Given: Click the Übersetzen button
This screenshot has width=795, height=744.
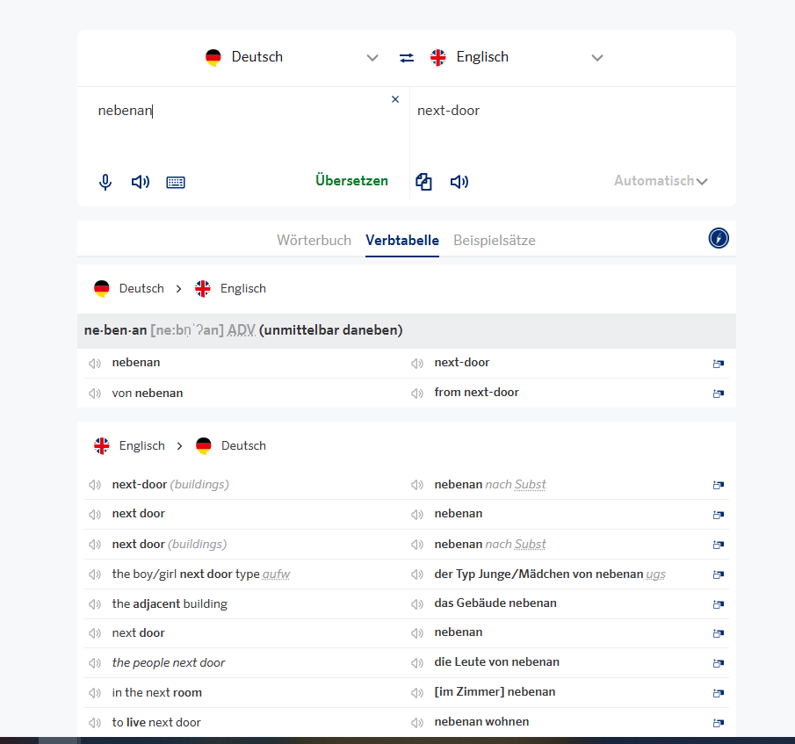Looking at the screenshot, I should coord(352,180).
